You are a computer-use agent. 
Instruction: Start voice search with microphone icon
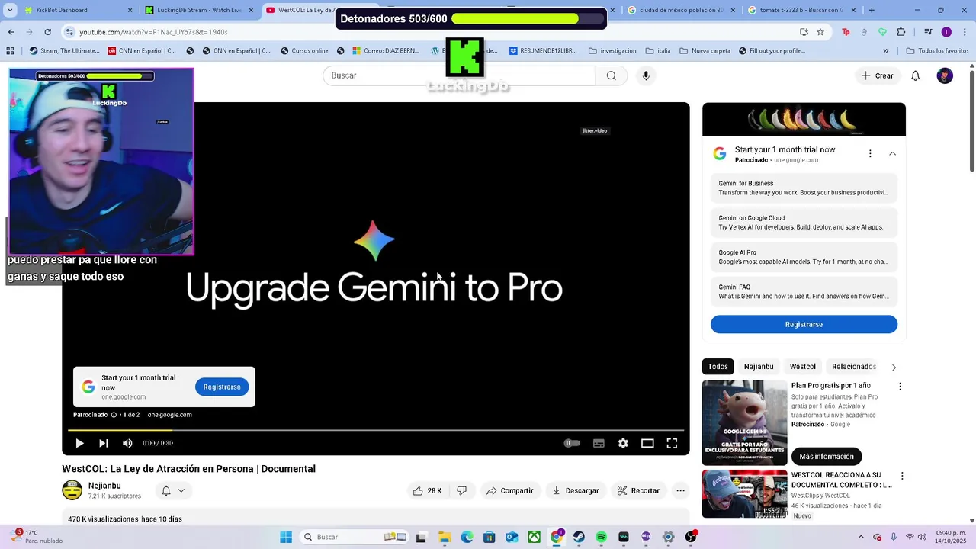(x=646, y=75)
